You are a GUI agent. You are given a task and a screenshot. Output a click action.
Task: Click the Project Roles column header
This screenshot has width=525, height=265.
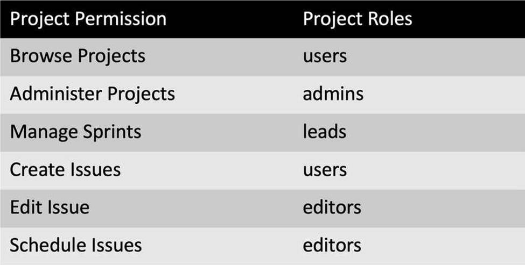357,19
